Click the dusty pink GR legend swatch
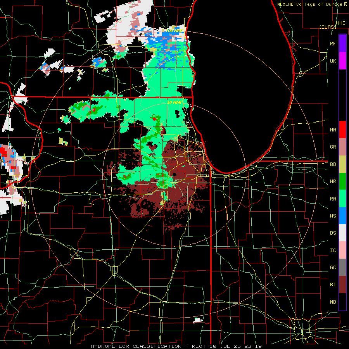Image resolution: width=349 pixels, height=349 pixels. pyautogui.click(x=342, y=147)
